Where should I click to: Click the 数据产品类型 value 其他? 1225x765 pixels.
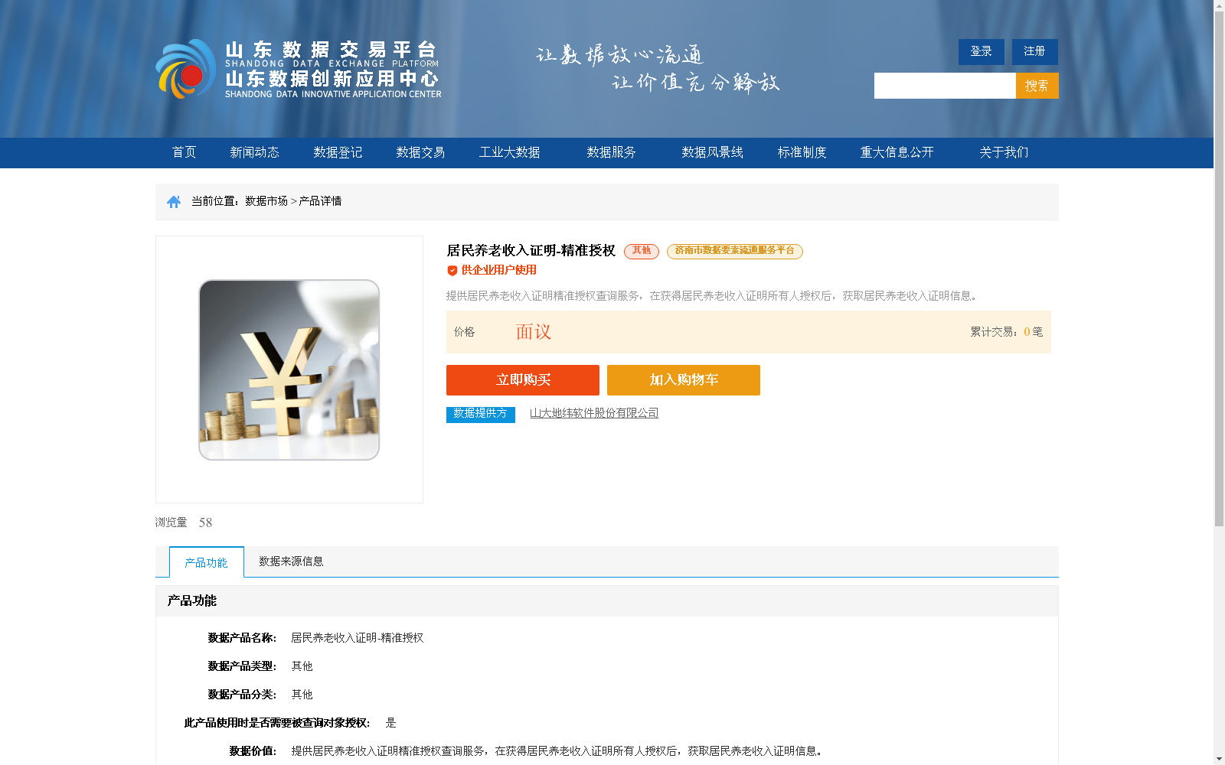point(302,666)
